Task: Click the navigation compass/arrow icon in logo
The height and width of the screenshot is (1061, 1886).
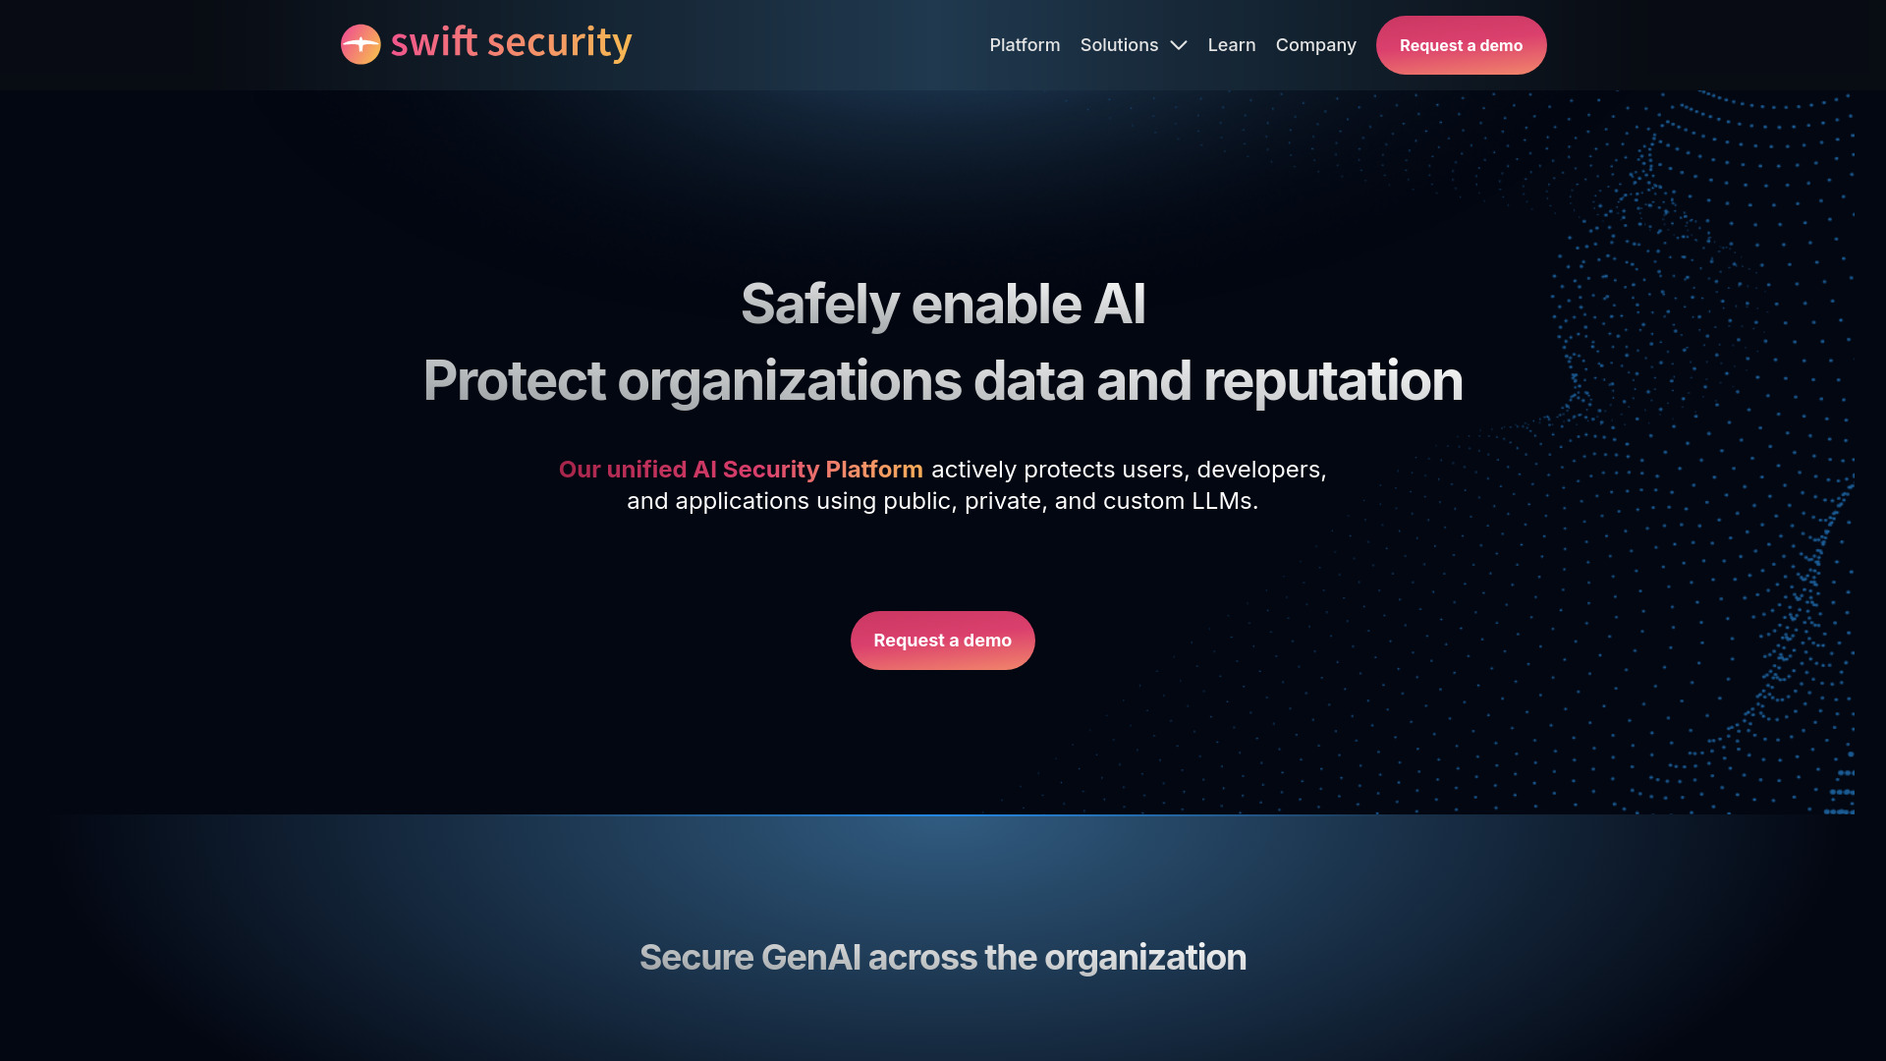Action: (x=361, y=43)
